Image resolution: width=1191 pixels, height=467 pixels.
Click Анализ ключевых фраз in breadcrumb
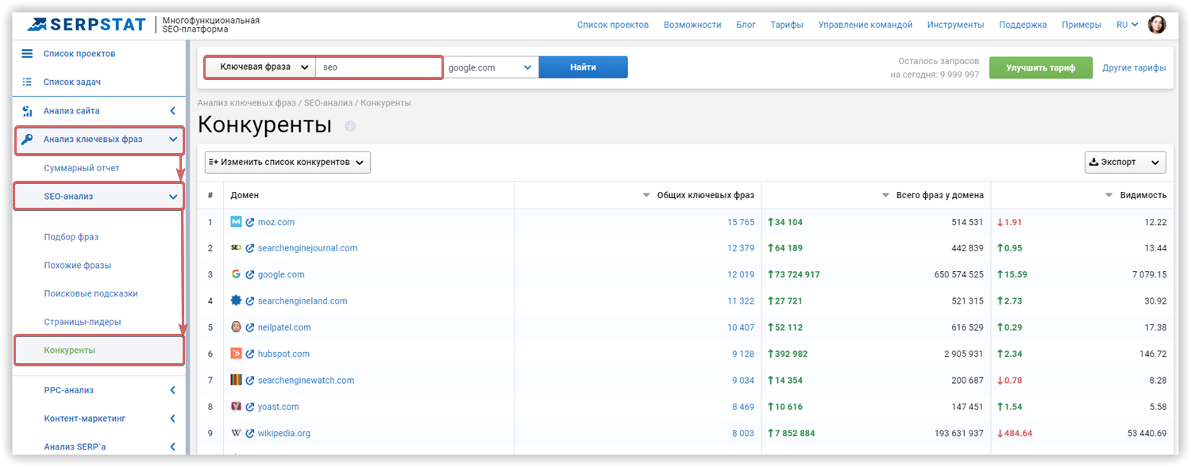pos(245,103)
